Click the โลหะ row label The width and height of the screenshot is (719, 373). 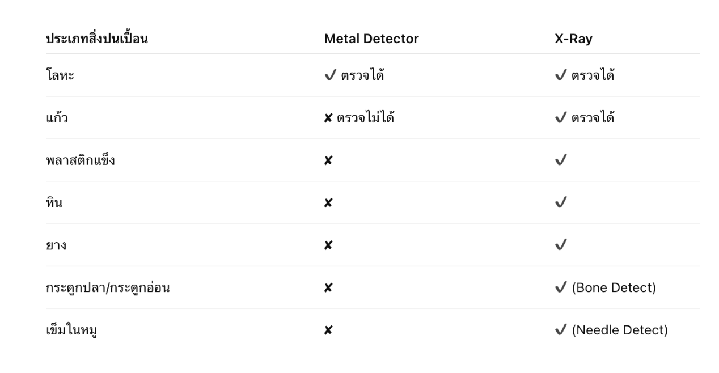pos(60,76)
